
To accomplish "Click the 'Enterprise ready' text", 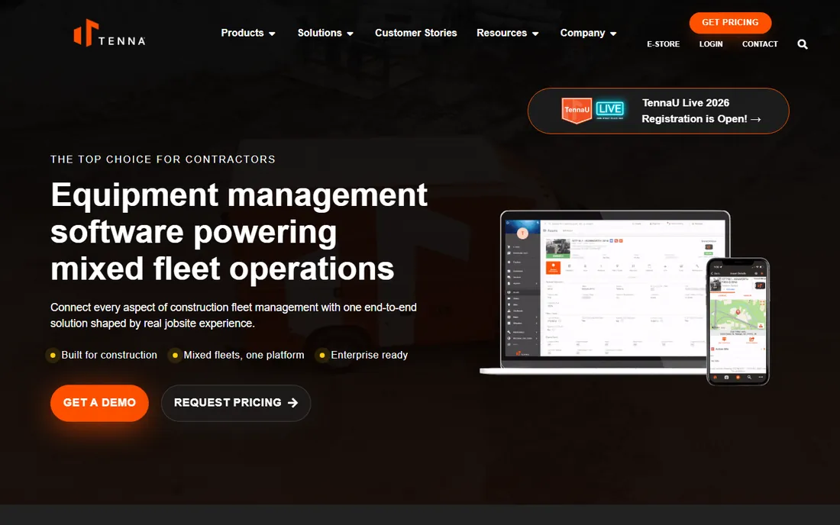I will [369, 356].
